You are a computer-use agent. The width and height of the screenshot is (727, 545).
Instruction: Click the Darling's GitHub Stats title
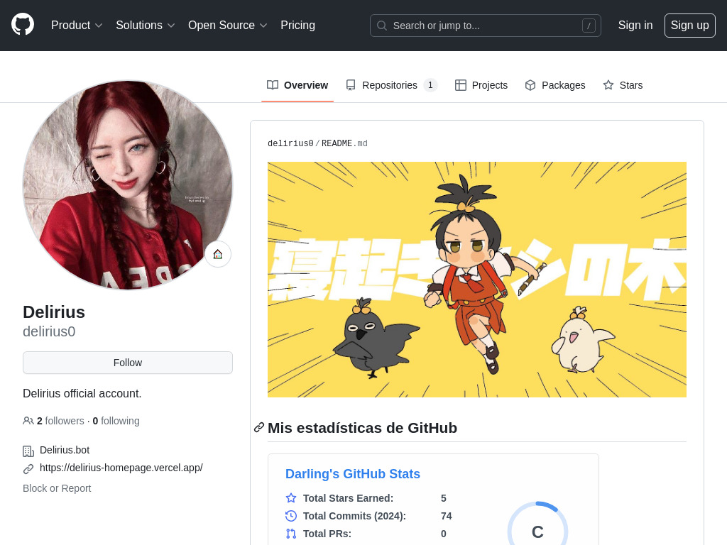tap(352, 473)
